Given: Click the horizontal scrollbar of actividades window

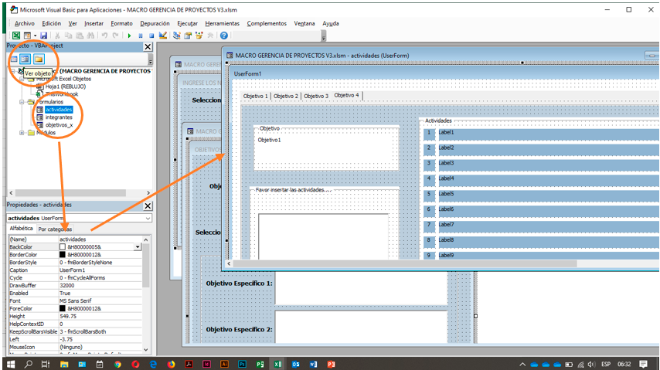Looking at the screenshot, I should click(405, 263).
